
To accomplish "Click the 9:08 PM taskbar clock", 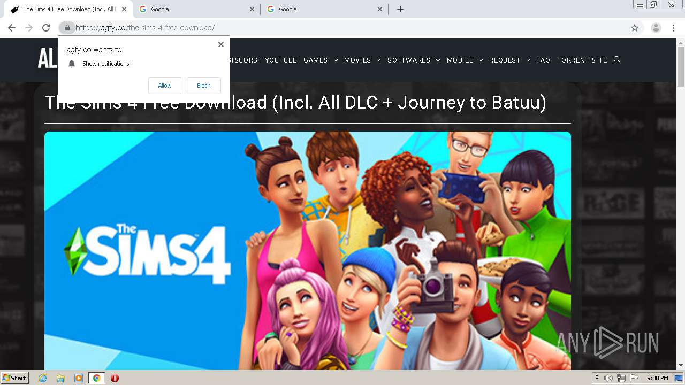I will click(x=657, y=378).
